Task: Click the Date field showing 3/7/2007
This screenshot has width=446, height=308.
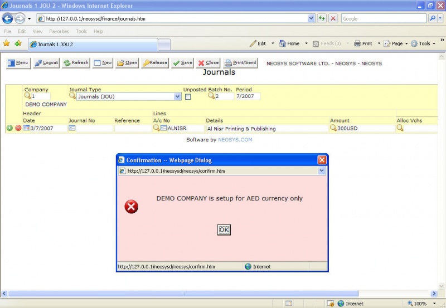Action: click(x=49, y=129)
